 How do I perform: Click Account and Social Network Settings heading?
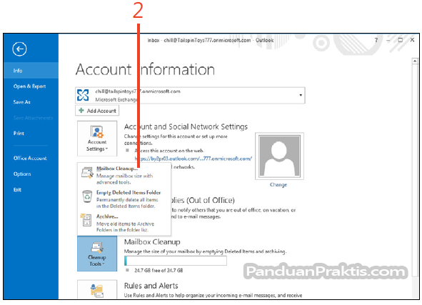click(x=186, y=126)
